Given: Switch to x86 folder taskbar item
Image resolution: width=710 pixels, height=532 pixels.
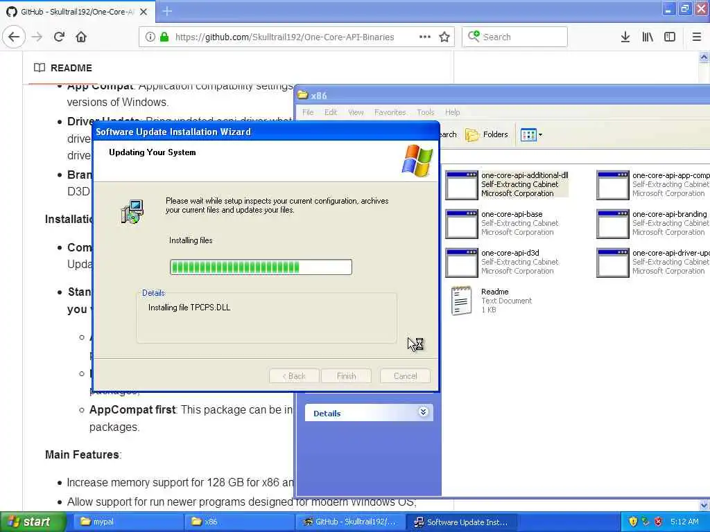Looking at the screenshot, I should click(239, 522).
